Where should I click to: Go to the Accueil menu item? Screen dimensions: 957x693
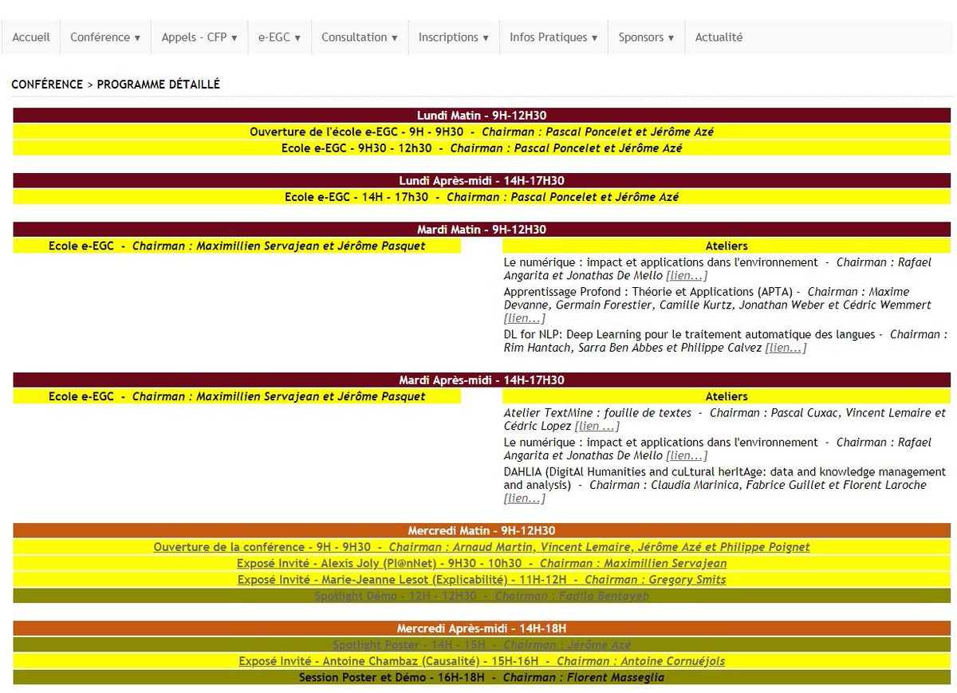(30, 37)
